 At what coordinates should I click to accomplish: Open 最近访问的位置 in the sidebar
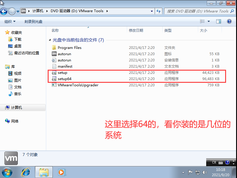[24, 53]
